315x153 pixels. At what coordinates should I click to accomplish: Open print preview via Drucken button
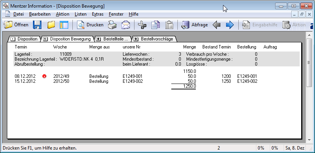click(x=90, y=25)
